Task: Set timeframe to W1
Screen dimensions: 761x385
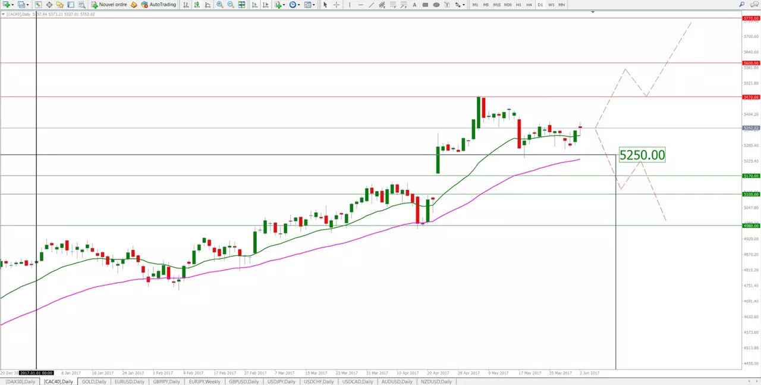Action: pos(551,5)
